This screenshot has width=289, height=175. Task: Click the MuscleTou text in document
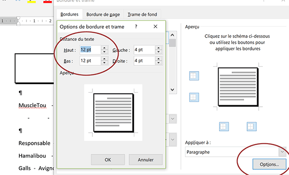coord(32,105)
